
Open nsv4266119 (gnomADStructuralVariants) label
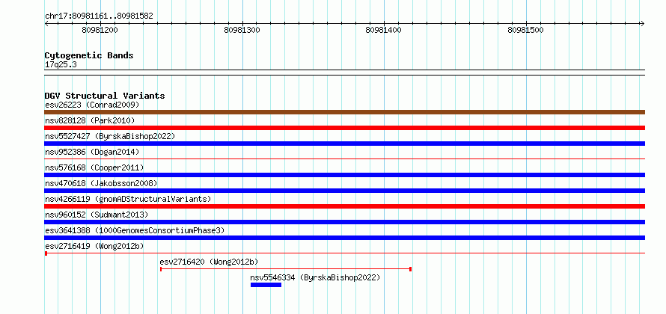click(128, 199)
